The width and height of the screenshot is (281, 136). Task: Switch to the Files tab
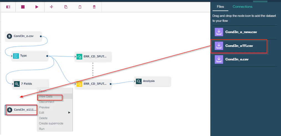[220, 7]
